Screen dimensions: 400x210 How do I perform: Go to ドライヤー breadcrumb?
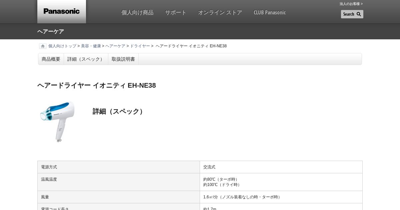click(x=140, y=46)
